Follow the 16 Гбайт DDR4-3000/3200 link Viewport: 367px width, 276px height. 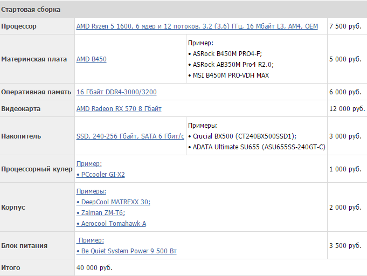116,92
